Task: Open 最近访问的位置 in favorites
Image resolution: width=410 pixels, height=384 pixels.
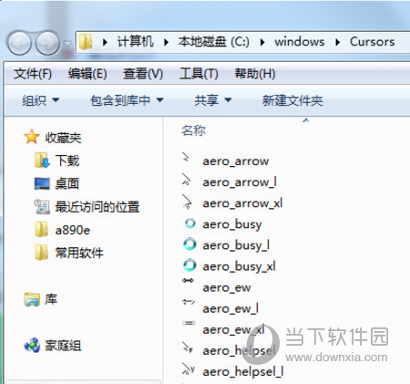Action: (x=97, y=207)
